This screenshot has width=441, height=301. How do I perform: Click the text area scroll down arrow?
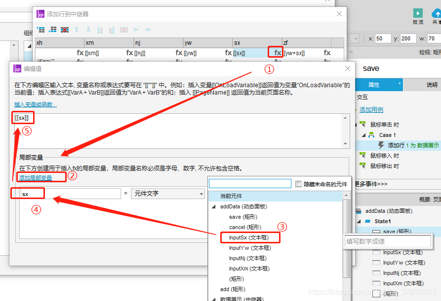(345, 144)
